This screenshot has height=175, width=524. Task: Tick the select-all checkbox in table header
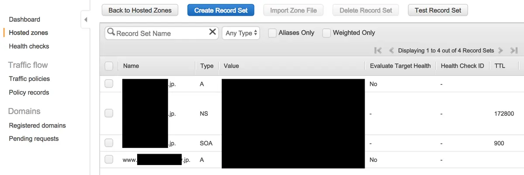(x=109, y=66)
